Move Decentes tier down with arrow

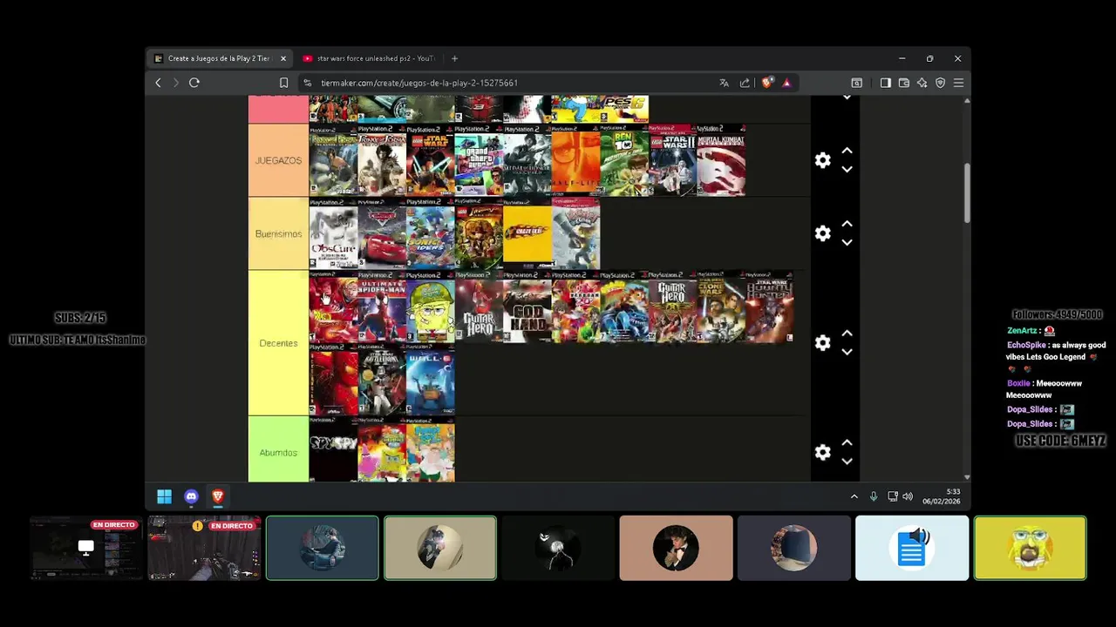point(847,352)
